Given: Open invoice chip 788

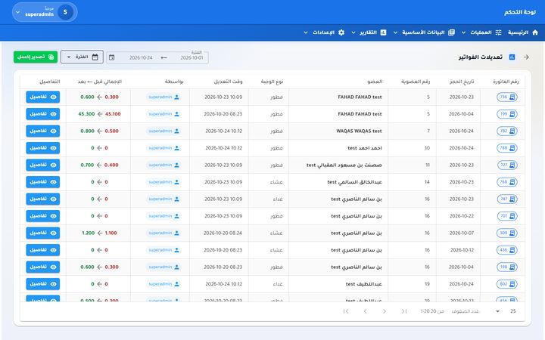Looking at the screenshot, I should pyautogui.click(x=506, y=148).
